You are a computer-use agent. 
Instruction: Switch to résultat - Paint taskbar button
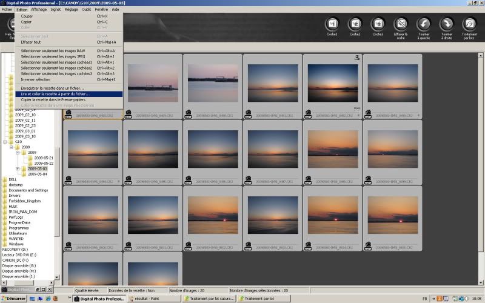click(155, 299)
